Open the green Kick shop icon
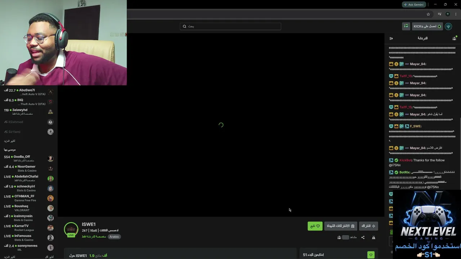Screen dimensions: 461x259 (x=406, y=26)
